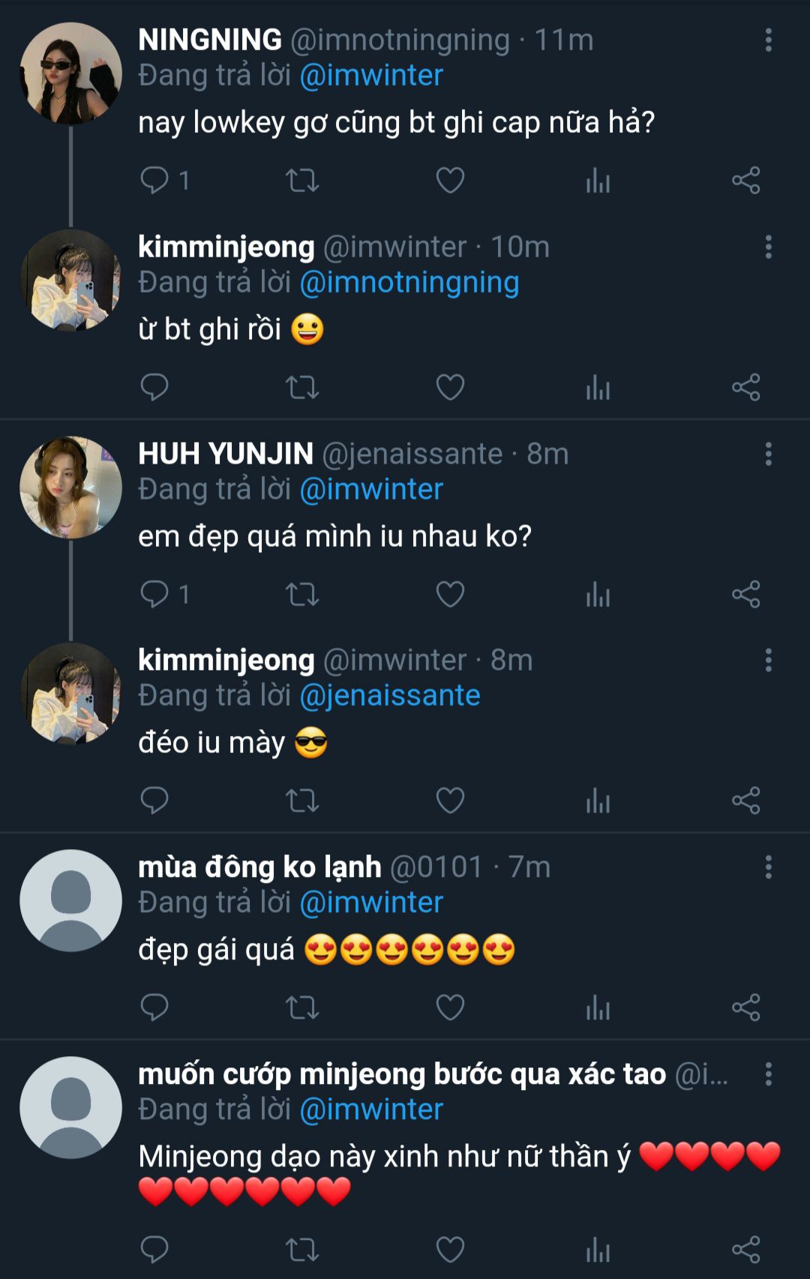Open NINGNING's profile picture
The image size is (810, 1279).
coord(70,74)
